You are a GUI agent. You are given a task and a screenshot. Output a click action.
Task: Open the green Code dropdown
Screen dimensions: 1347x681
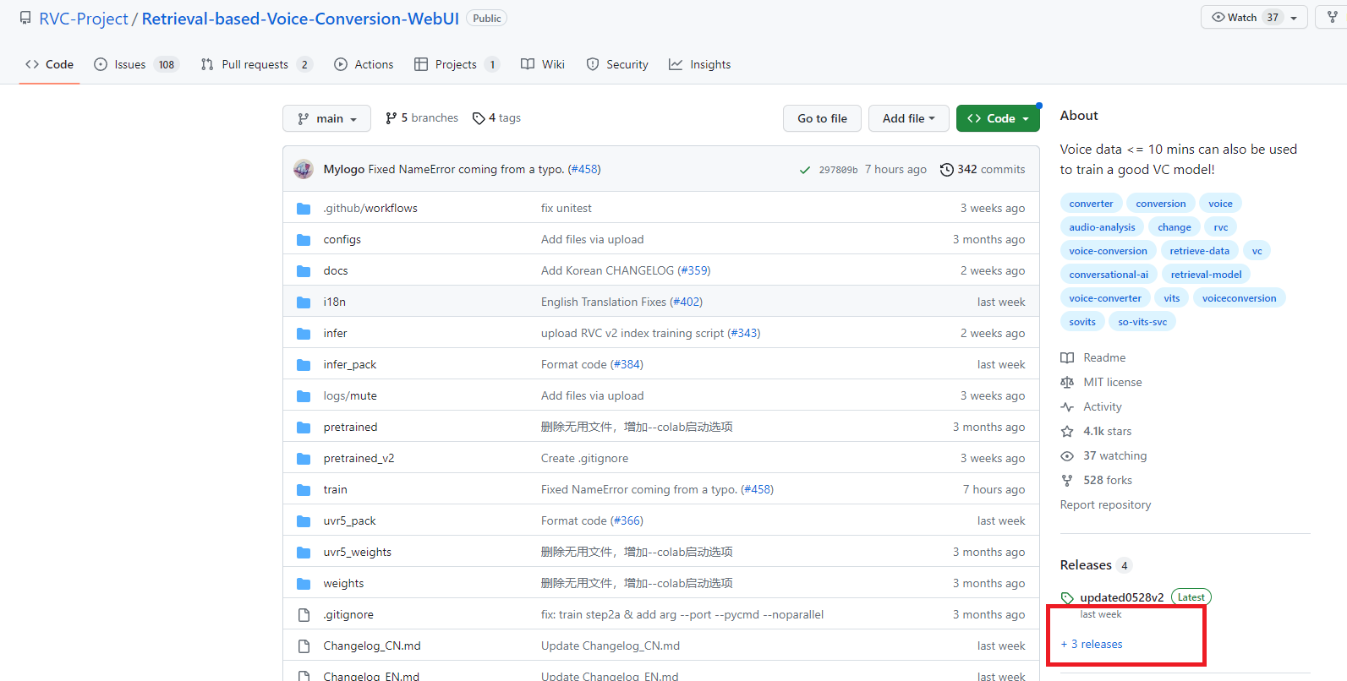click(x=998, y=118)
